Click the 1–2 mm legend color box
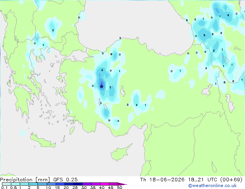Screen dimensions: 245x189 [24, 184]
